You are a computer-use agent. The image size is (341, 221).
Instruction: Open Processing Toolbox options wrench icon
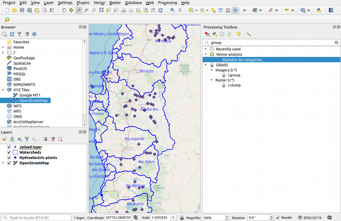pyautogui.click(x=248, y=34)
